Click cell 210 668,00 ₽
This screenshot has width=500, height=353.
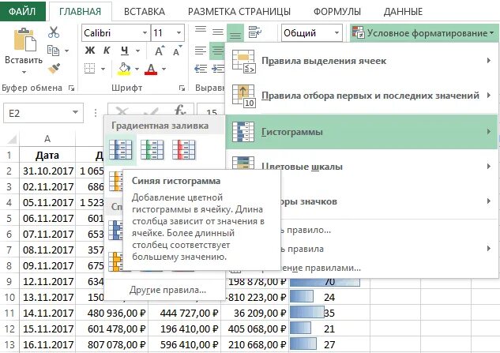(255, 344)
